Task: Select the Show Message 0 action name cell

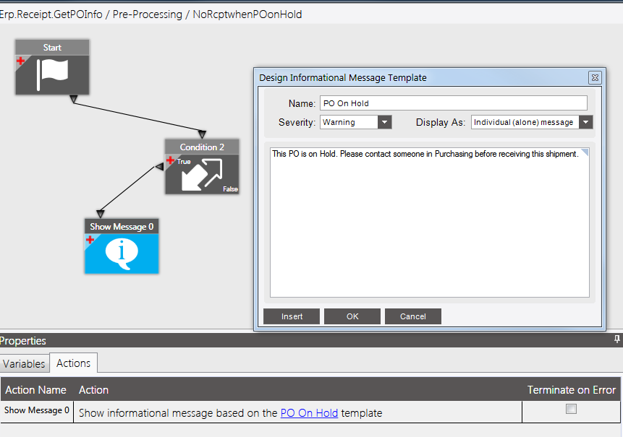Action: [37, 410]
